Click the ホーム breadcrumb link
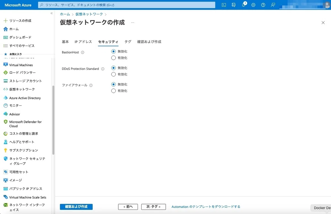Screen dimensions: 331x214 [65, 14]
